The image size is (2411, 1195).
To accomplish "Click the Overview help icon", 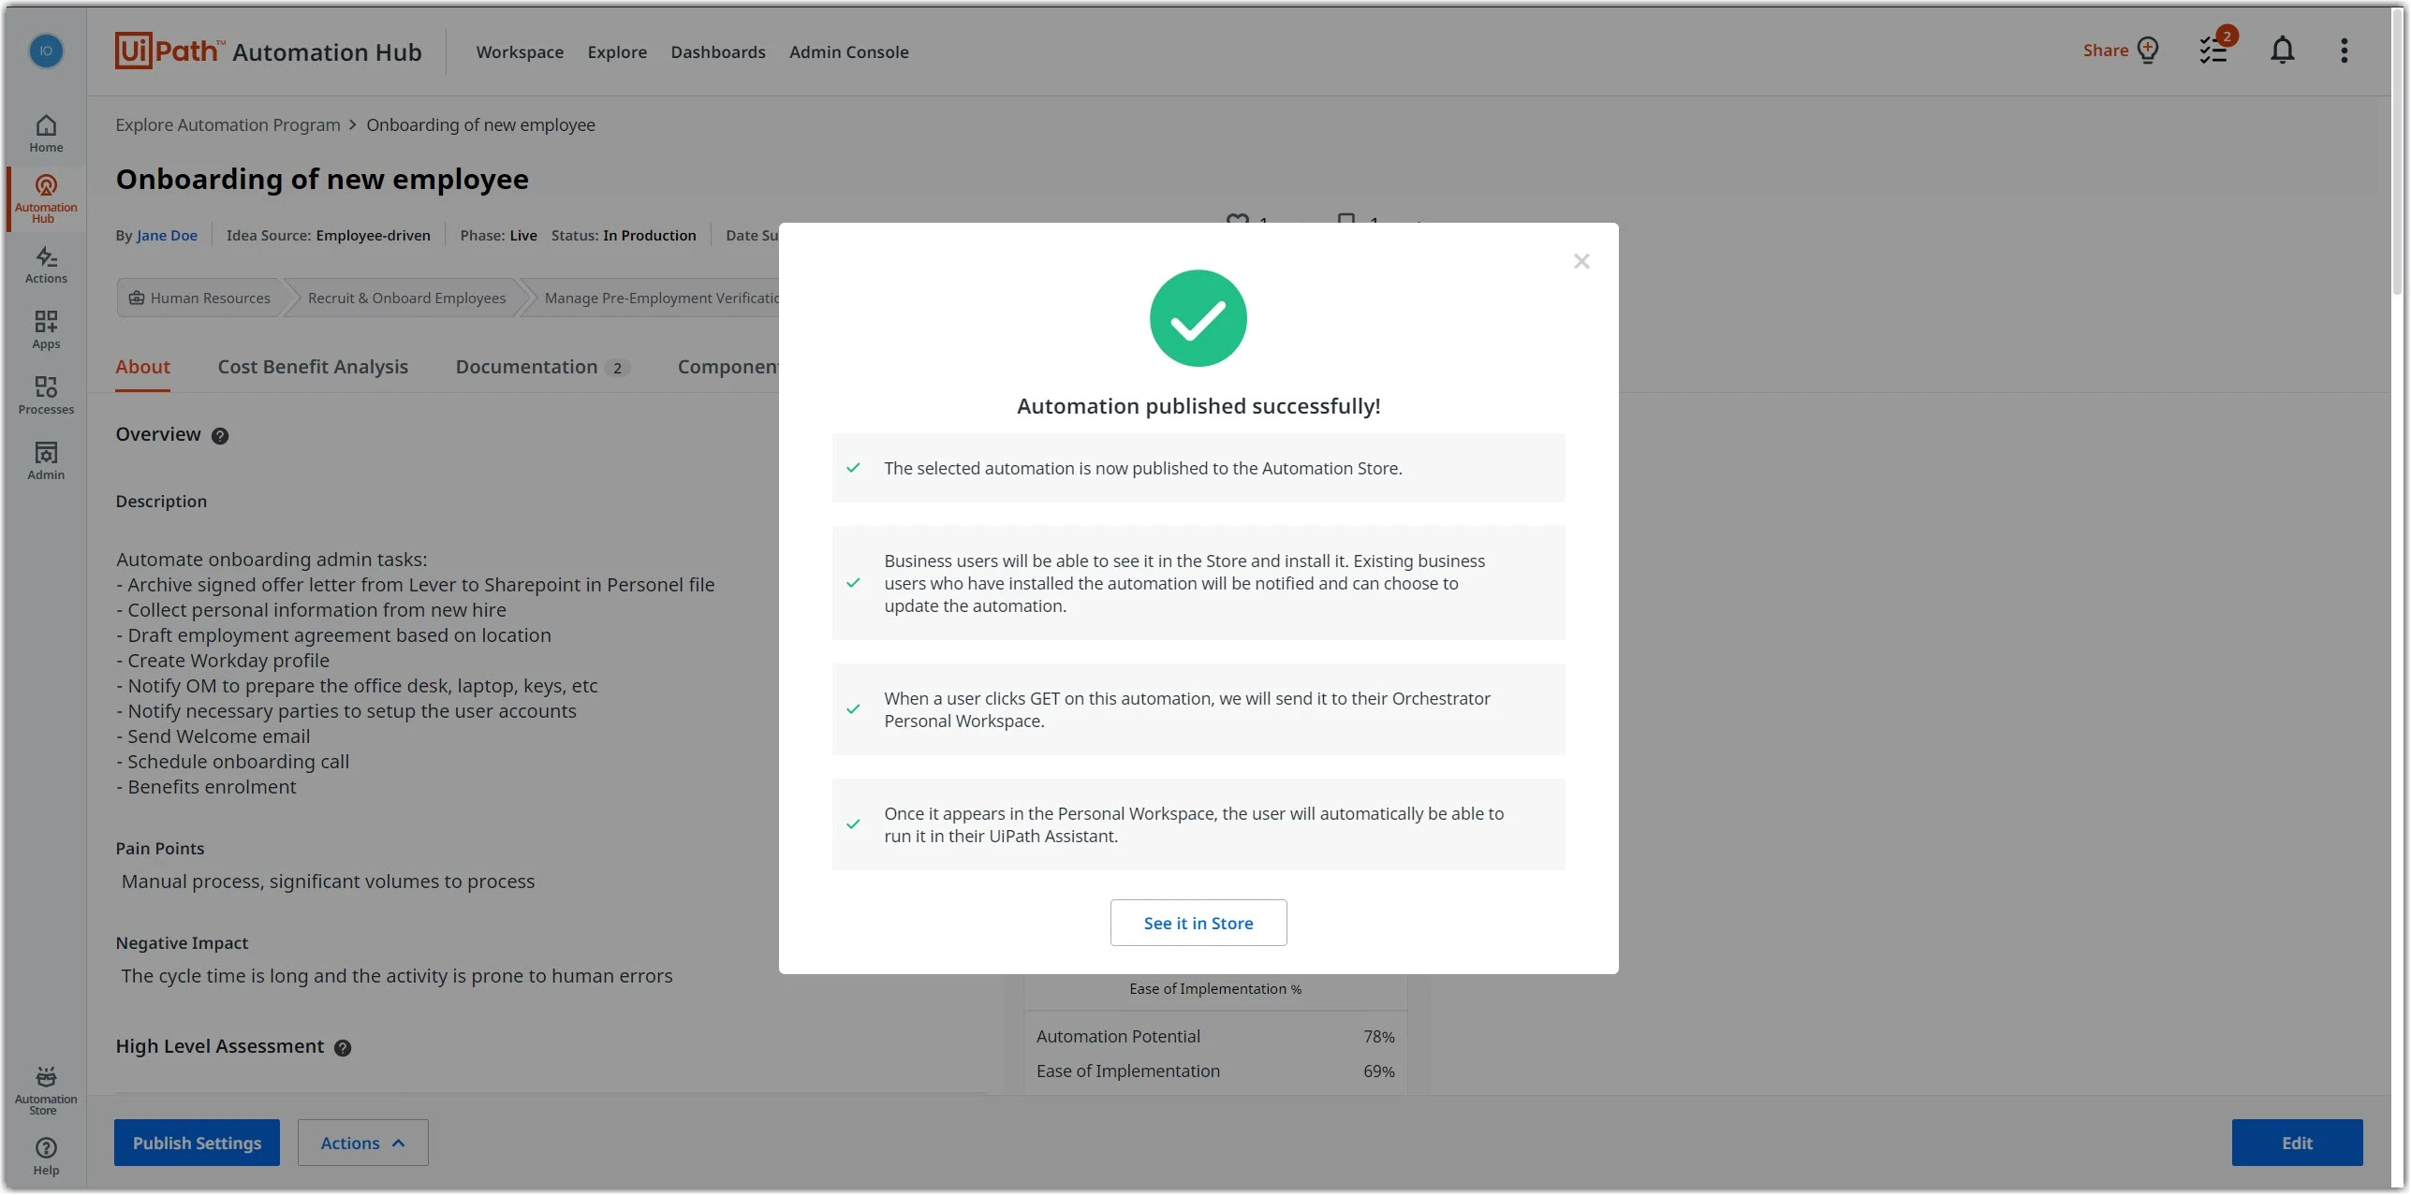I will 220,436.
